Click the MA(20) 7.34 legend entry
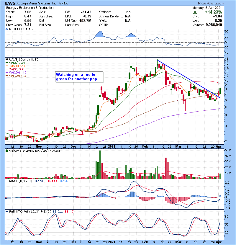236x245 pixels. 15,63
